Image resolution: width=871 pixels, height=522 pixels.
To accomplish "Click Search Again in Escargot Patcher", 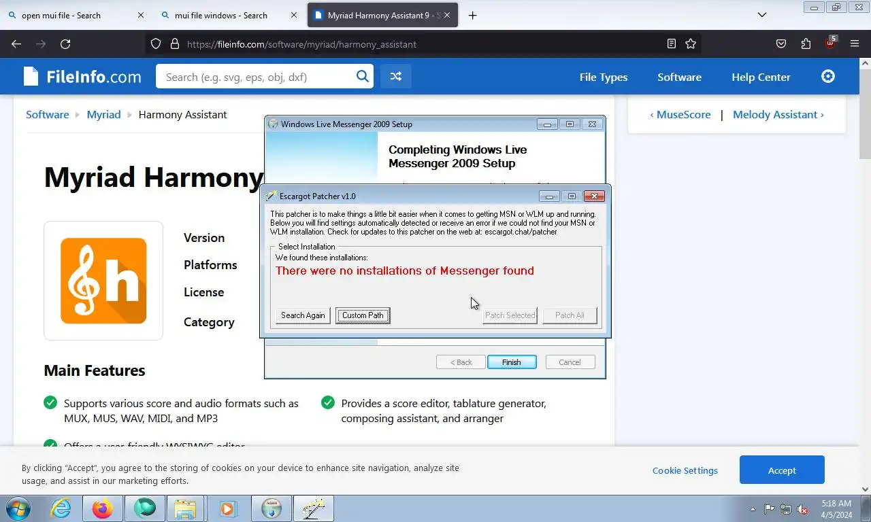I will (x=303, y=315).
